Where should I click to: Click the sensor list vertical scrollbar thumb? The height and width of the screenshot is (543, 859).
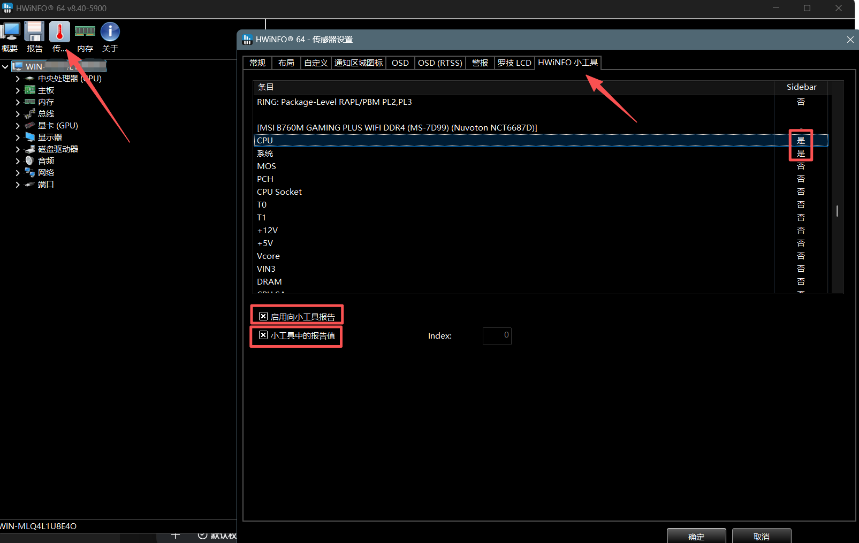click(837, 211)
